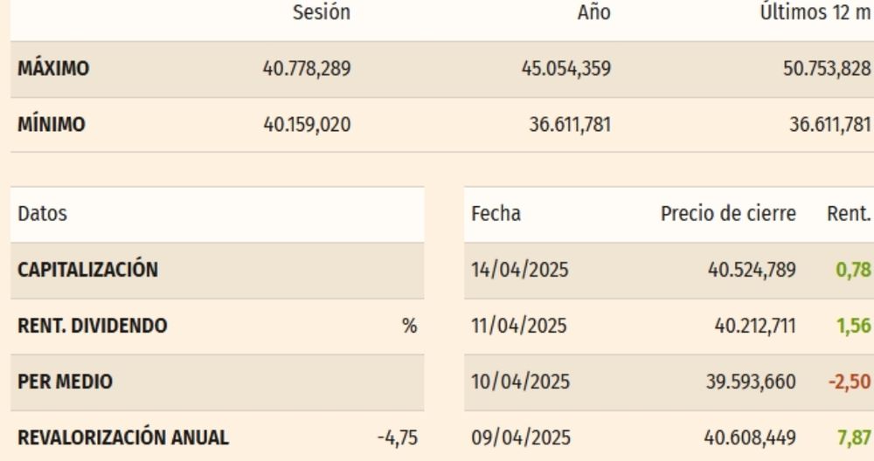Click the Precio de cierre header
Image resolution: width=874 pixels, height=461 pixels.
click(x=728, y=213)
